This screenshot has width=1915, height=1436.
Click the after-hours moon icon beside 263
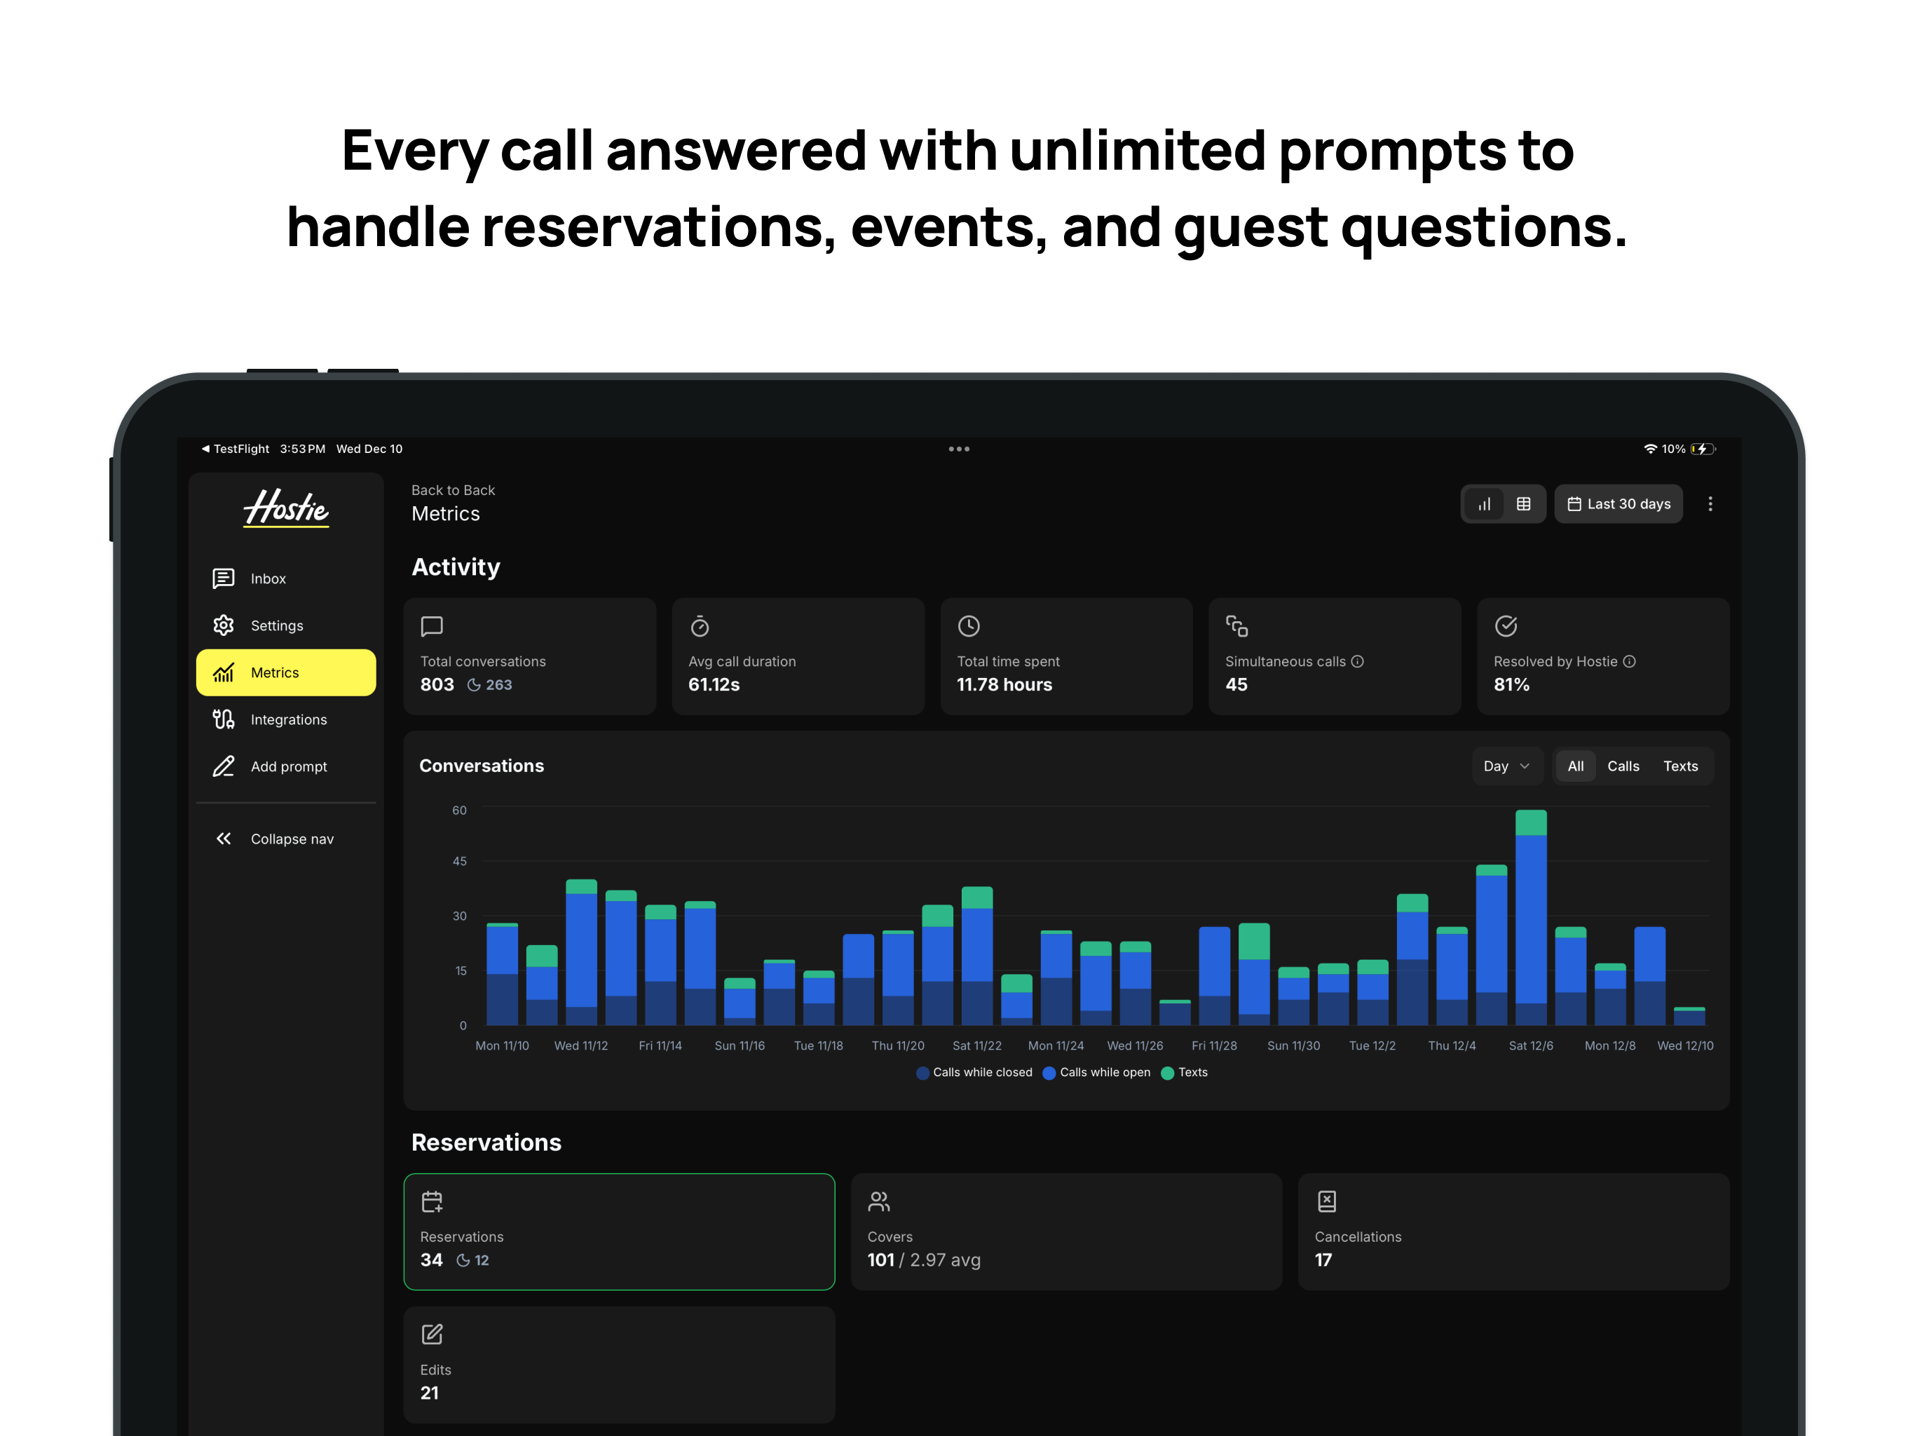point(474,685)
